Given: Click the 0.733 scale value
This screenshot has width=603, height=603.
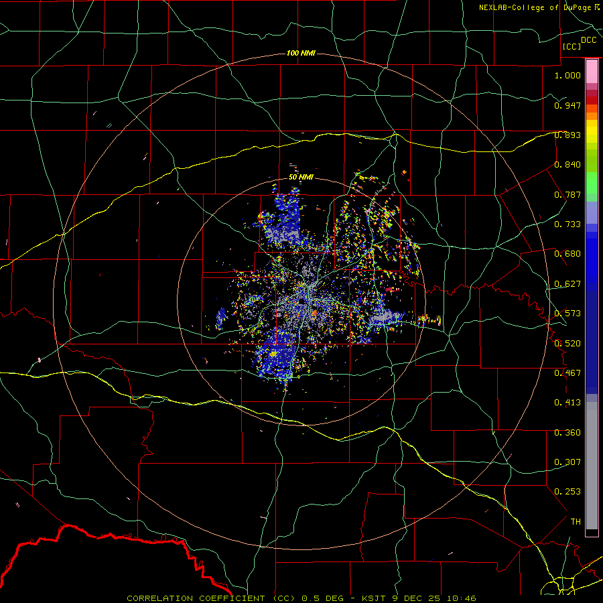Looking at the screenshot, I should click(567, 224).
